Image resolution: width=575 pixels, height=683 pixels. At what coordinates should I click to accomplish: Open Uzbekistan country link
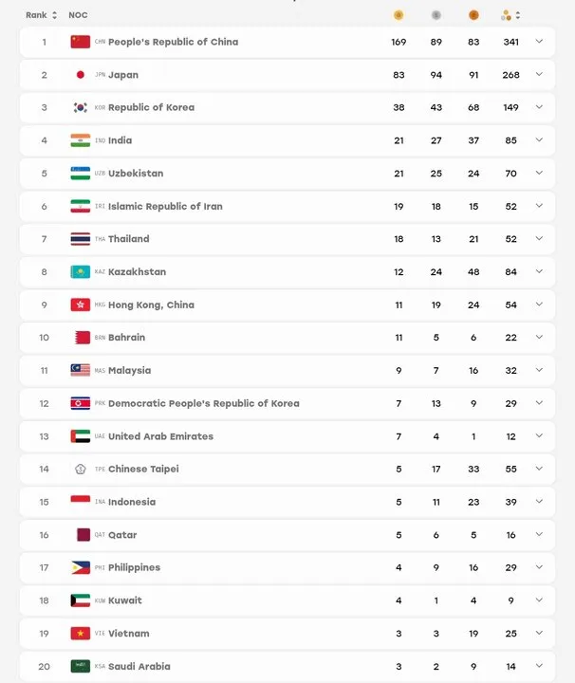[136, 174]
